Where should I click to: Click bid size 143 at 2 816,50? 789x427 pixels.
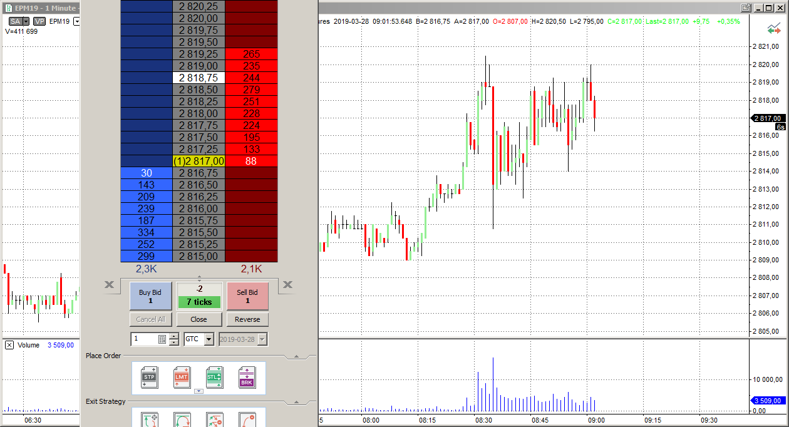coord(147,185)
